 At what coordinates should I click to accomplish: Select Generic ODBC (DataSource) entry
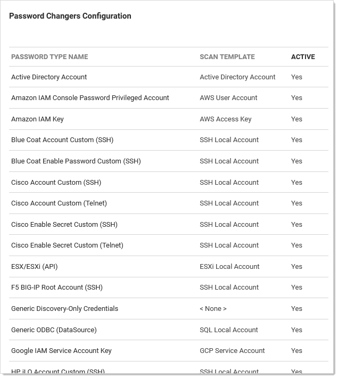tap(54, 330)
